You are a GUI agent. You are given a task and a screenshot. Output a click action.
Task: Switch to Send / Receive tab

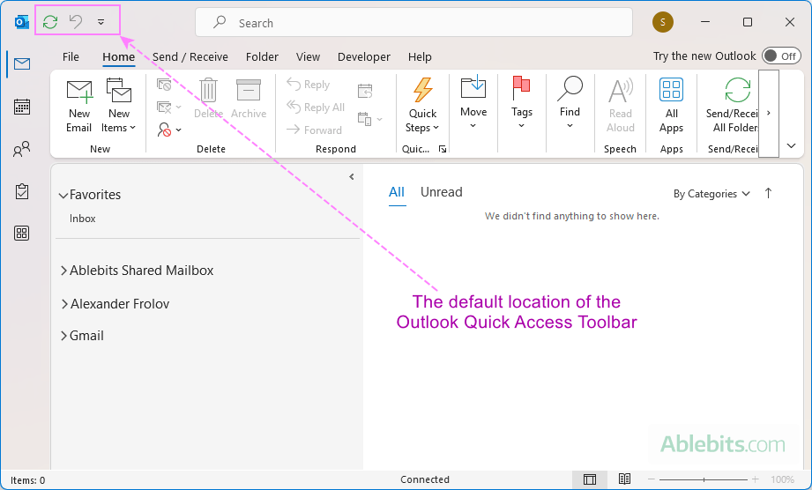click(x=190, y=57)
